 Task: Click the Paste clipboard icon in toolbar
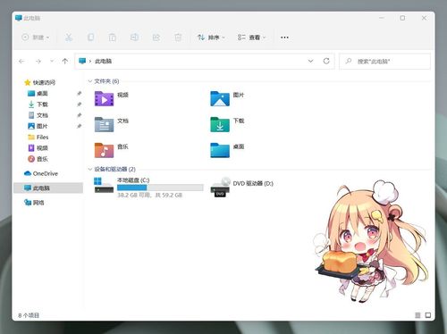(x=113, y=38)
